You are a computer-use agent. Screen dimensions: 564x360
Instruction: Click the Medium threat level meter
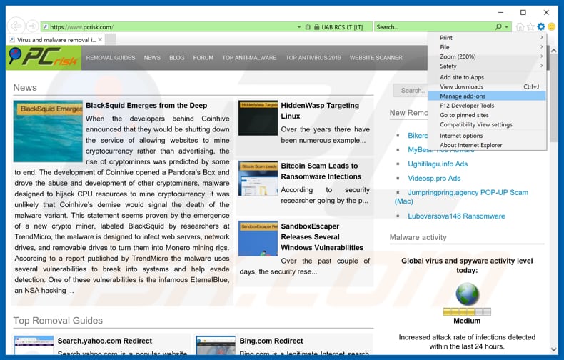[467, 311]
